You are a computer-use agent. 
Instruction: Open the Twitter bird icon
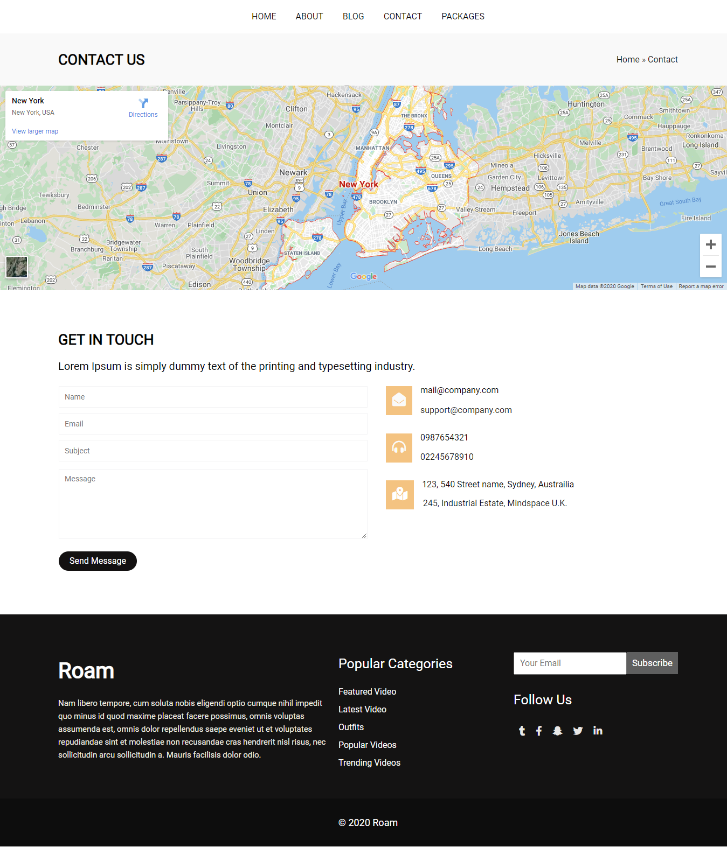(x=578, y=731)
